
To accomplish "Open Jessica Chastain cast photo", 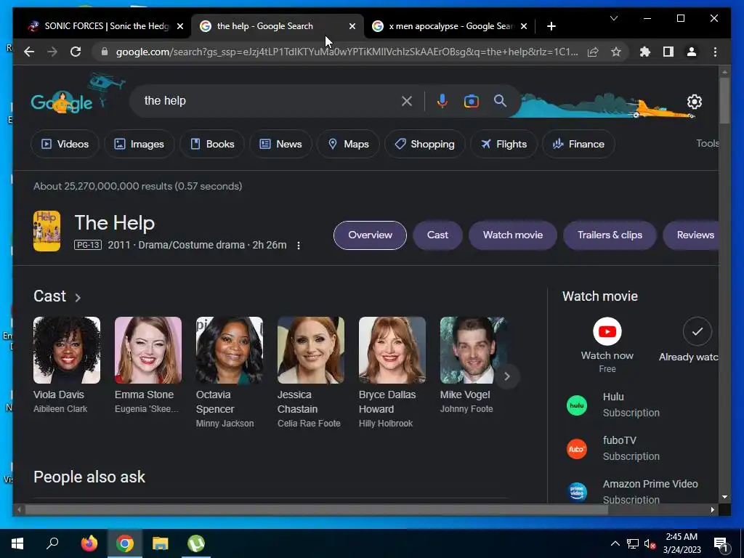I will click(311, 350).
